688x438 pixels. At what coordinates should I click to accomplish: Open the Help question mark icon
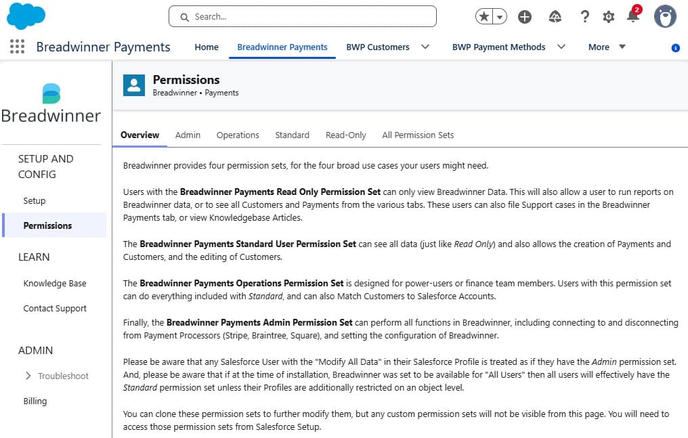click(x=584, y=17)
